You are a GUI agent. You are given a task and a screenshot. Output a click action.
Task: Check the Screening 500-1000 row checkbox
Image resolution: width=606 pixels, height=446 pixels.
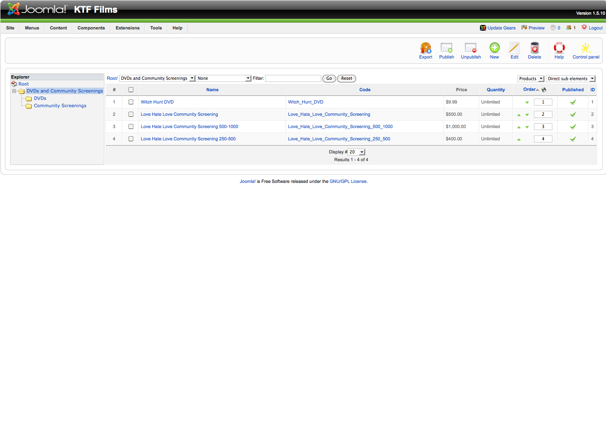click(131, 126)
